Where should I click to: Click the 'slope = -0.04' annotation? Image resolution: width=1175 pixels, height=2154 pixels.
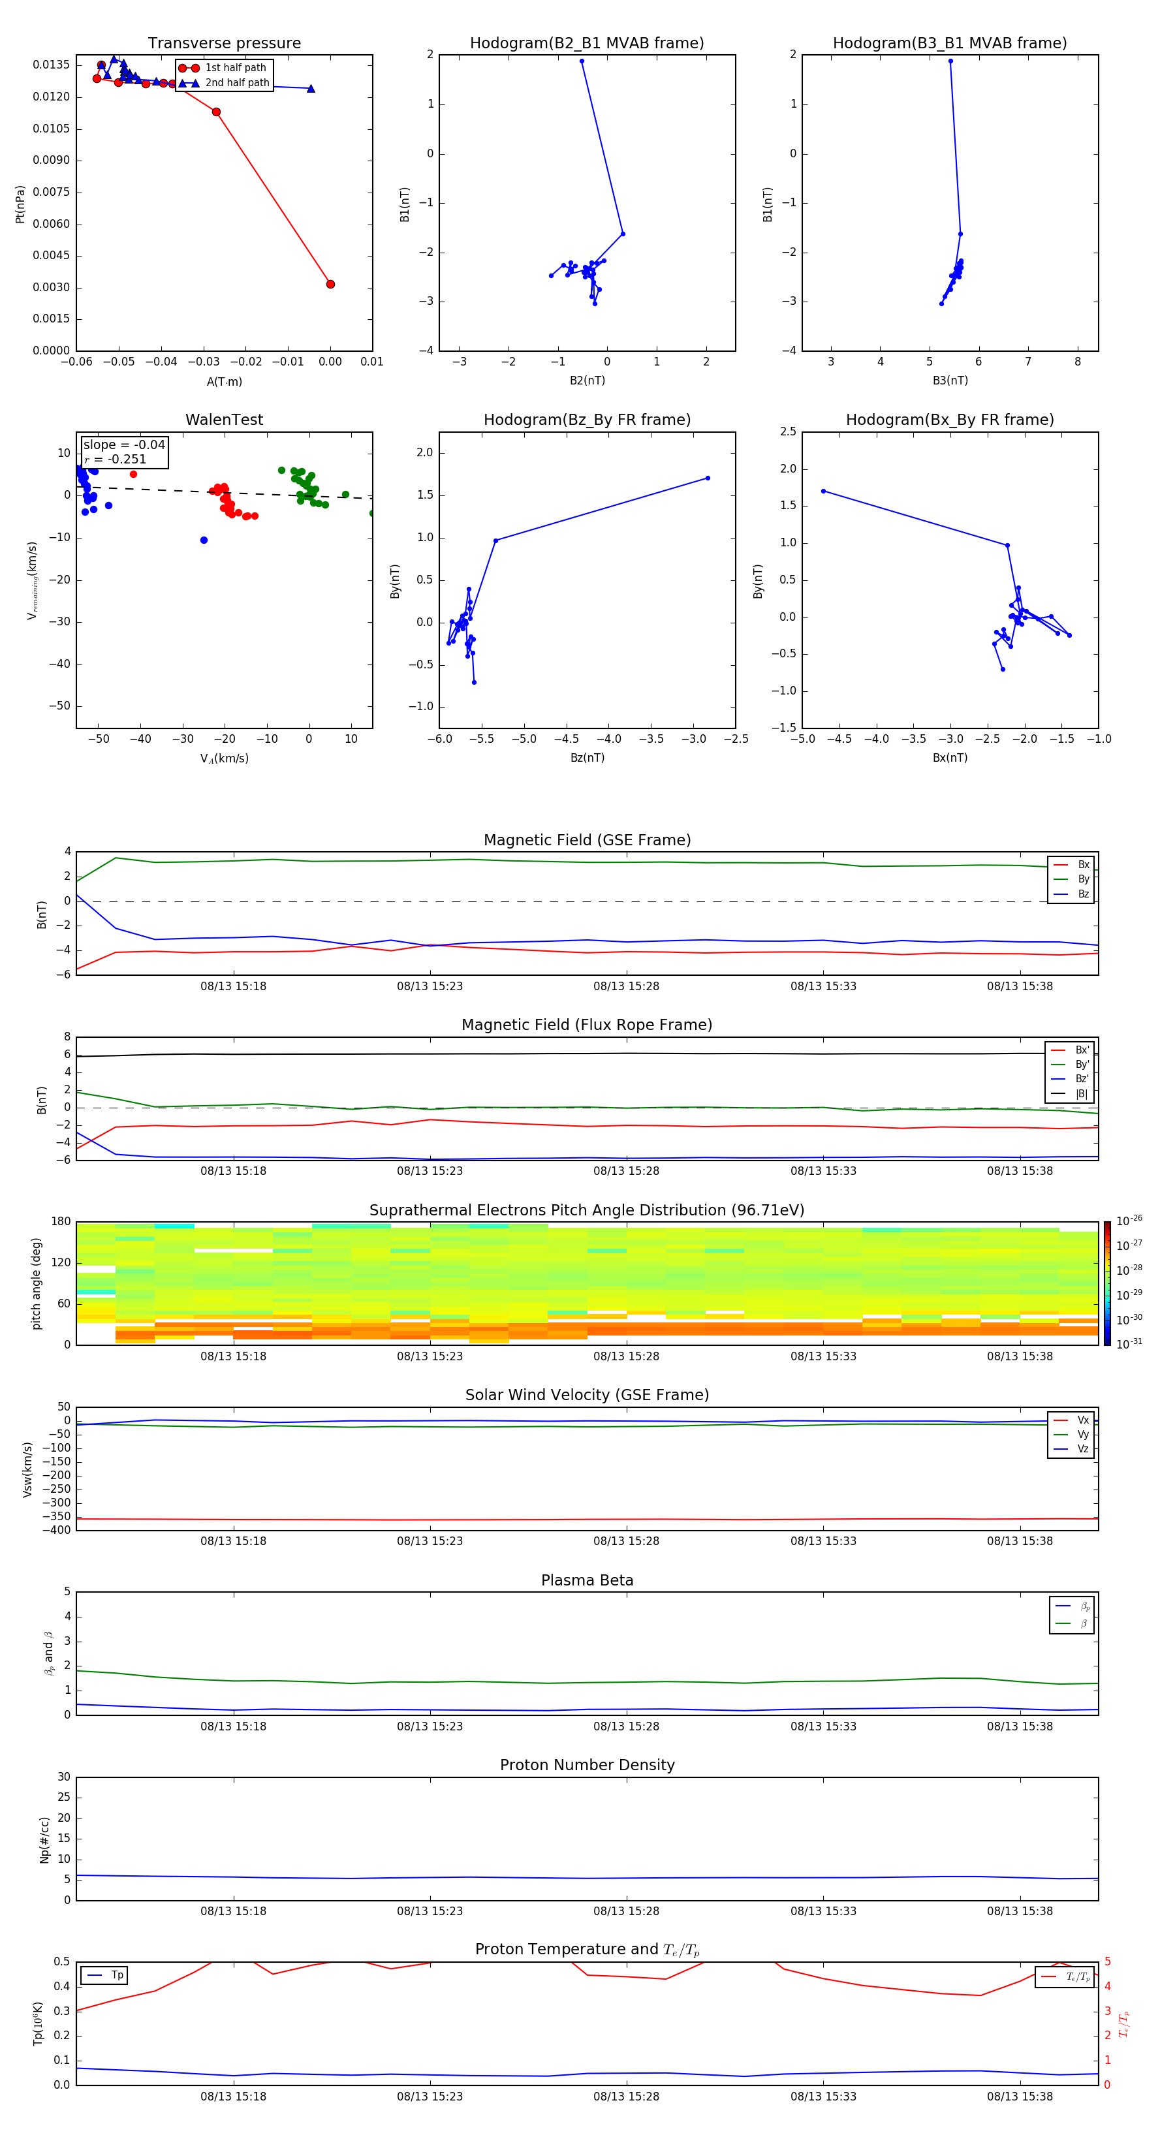click(x=125, y=445)
